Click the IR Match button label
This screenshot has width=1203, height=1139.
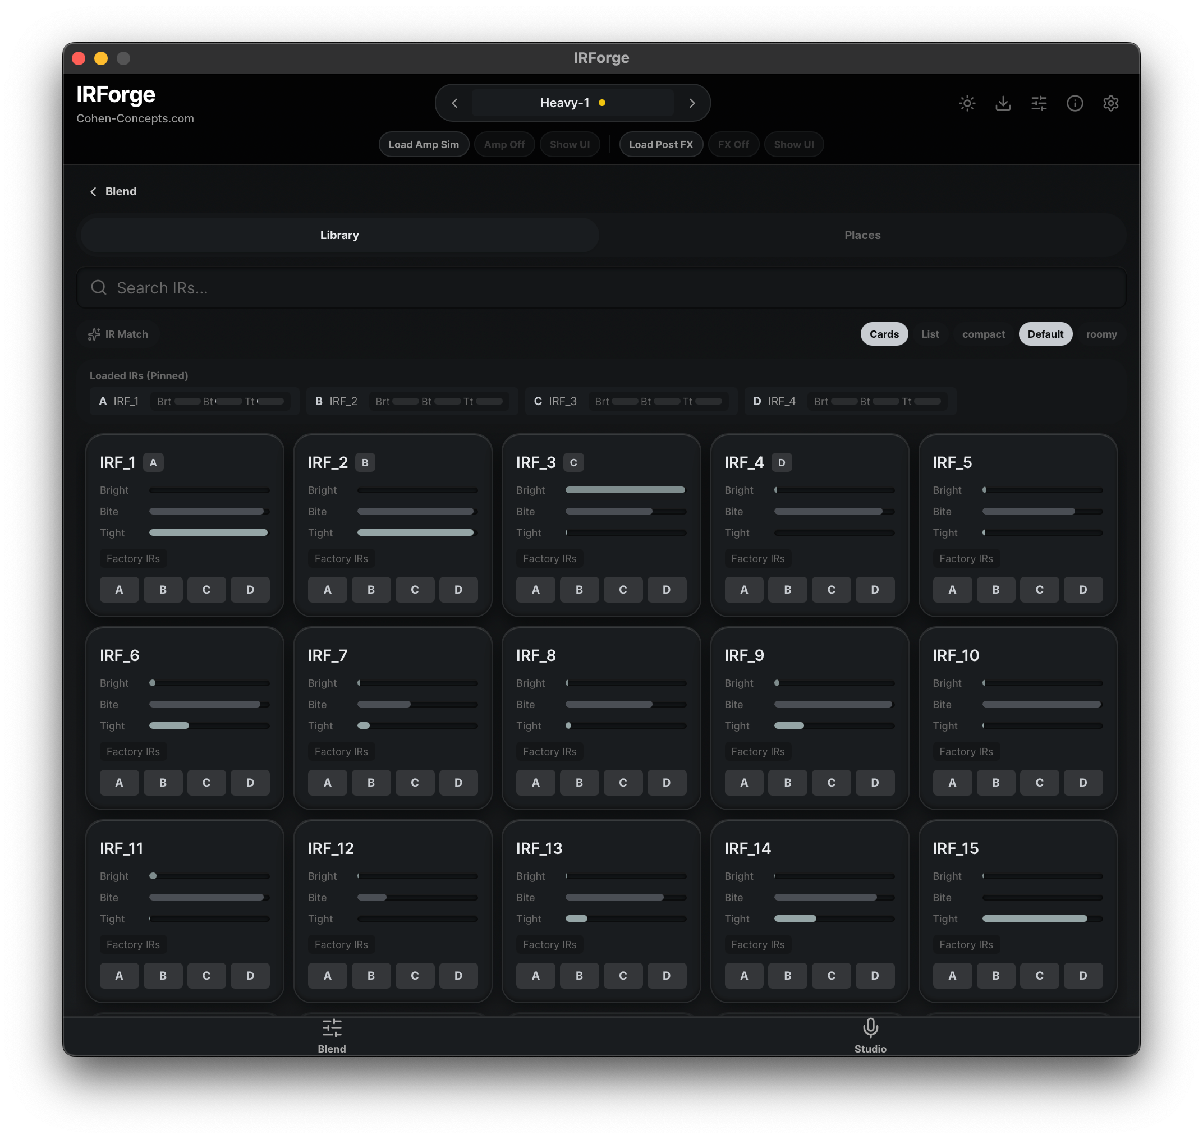tap(126, 334)
